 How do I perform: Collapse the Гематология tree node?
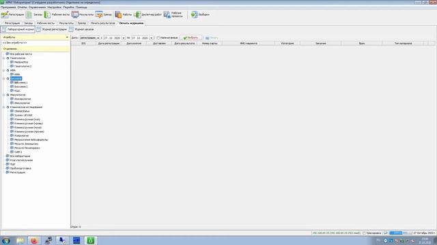pyautogui.click(x=4, y=59)
